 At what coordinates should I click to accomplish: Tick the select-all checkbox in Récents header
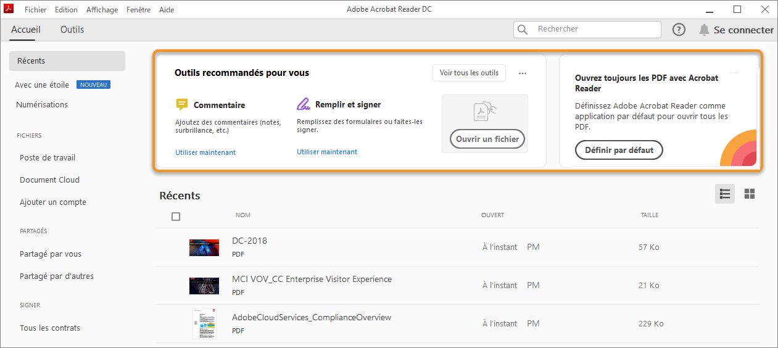(x=176, y=217)
